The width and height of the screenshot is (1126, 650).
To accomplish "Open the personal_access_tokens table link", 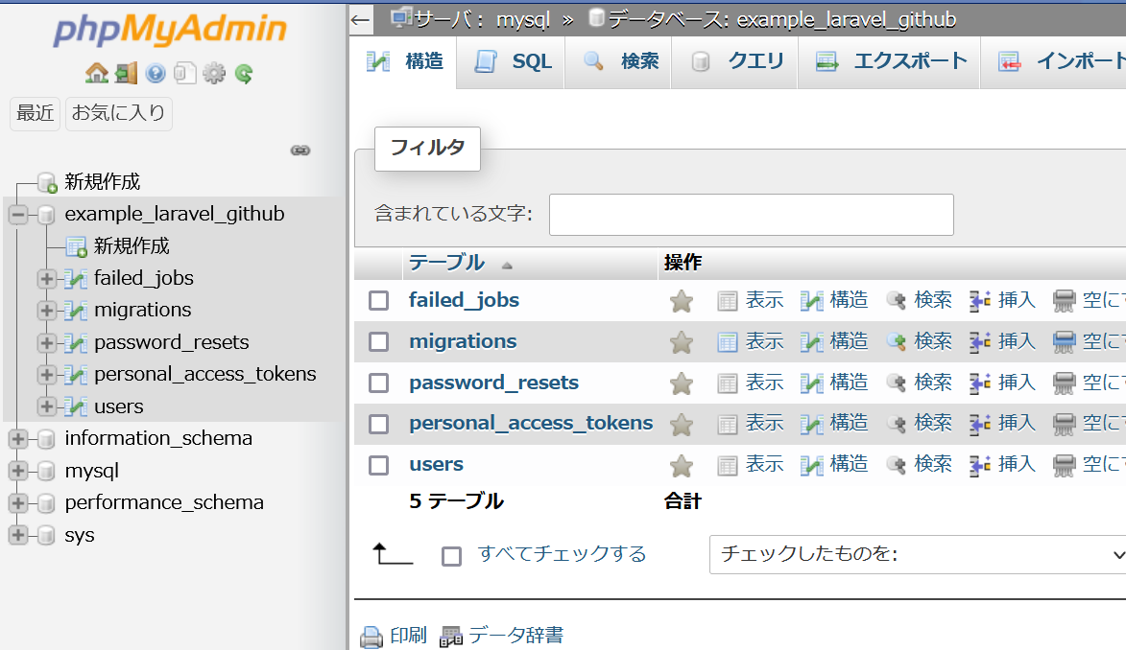I will click(531, 424).
